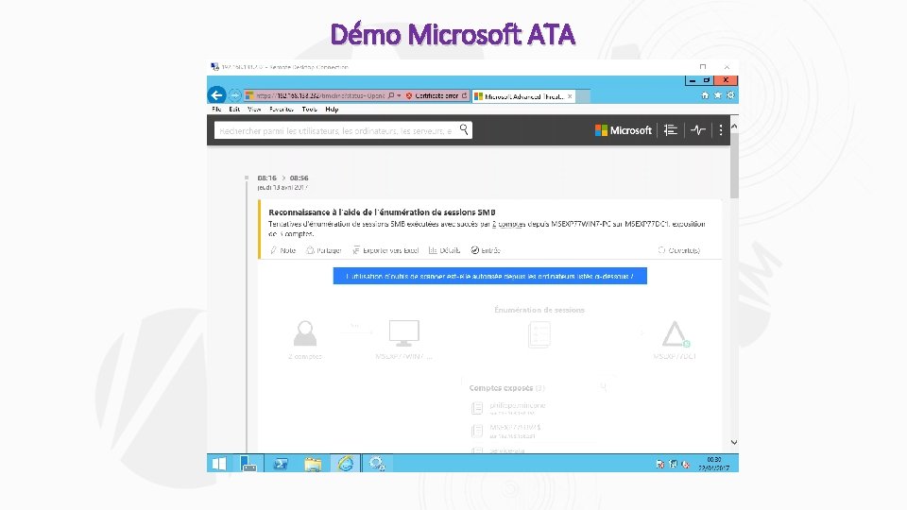Open the Favorites menu
The width and height of the screenshot is (907, 510).
tap(282, 109)
